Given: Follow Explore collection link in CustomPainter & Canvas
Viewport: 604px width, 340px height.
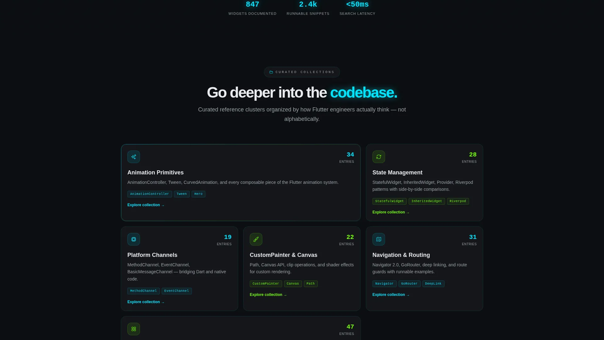Looking at the screenshot, I should click(268, 295).
